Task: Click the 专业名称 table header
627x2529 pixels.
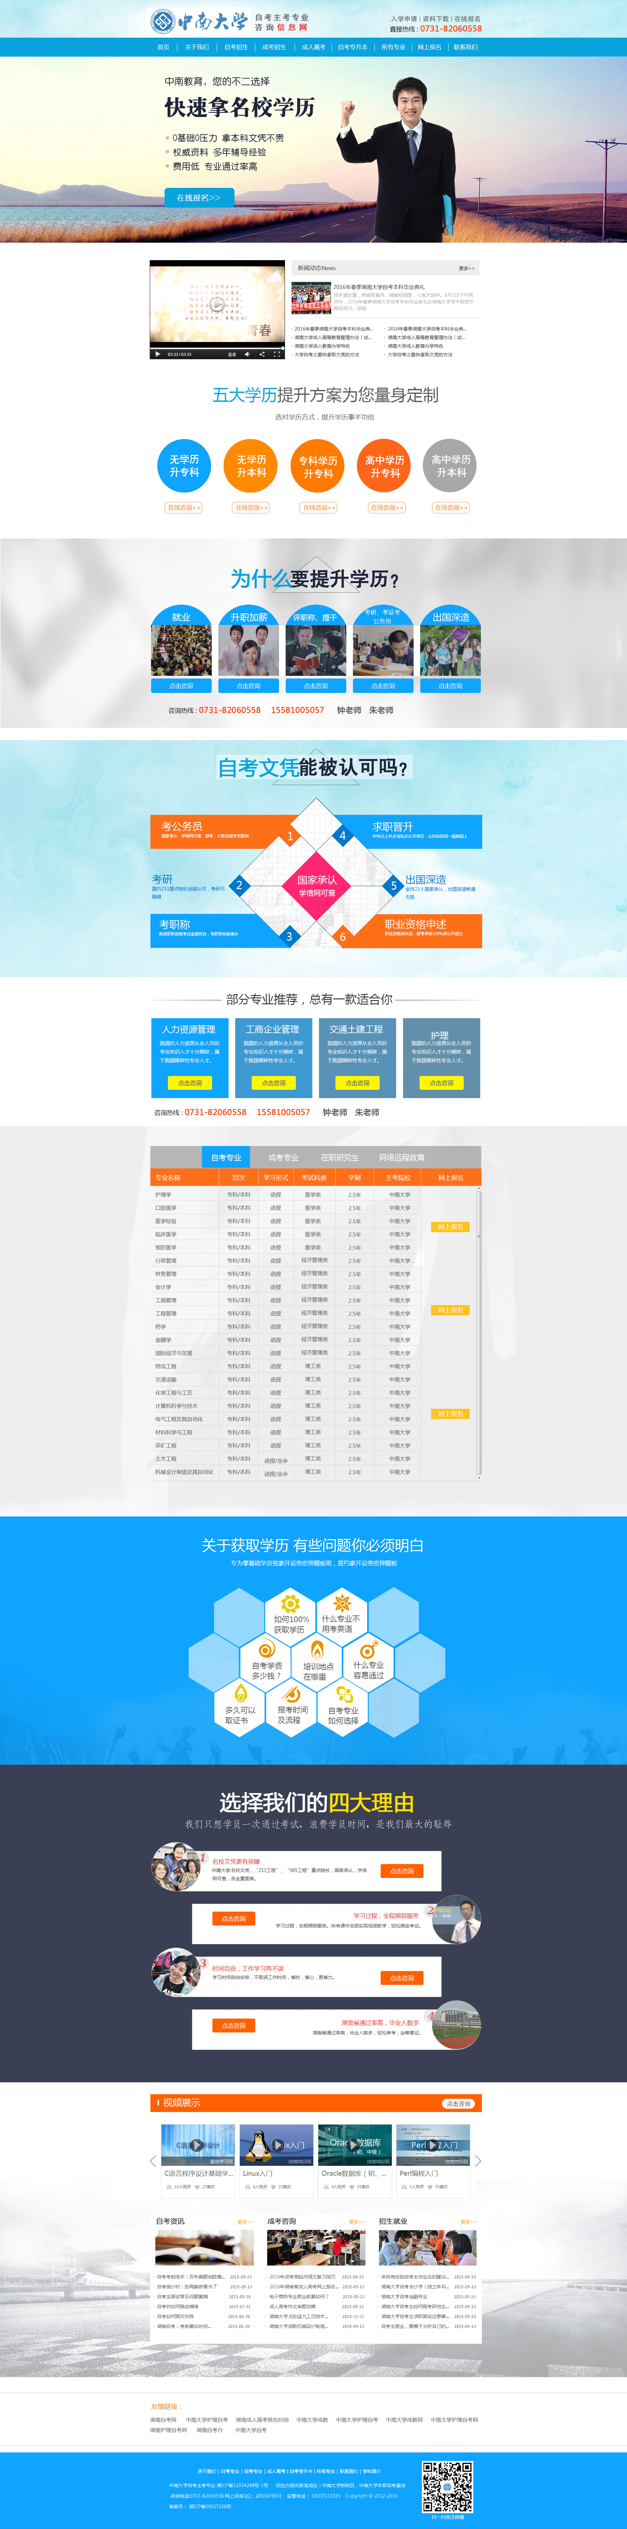Action: [x=168, y=1177]
